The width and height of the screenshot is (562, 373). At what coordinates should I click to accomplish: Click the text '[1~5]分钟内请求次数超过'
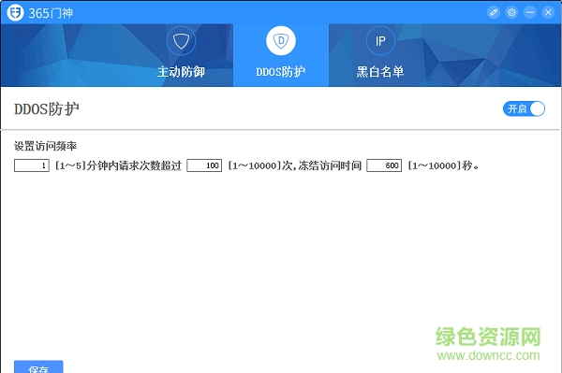point(118,166)
